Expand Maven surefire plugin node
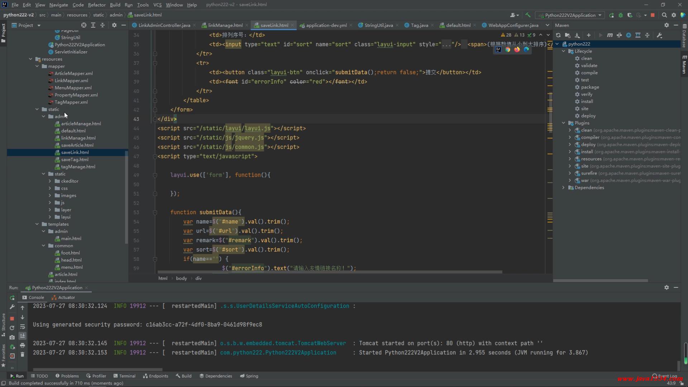 [570, 173]
